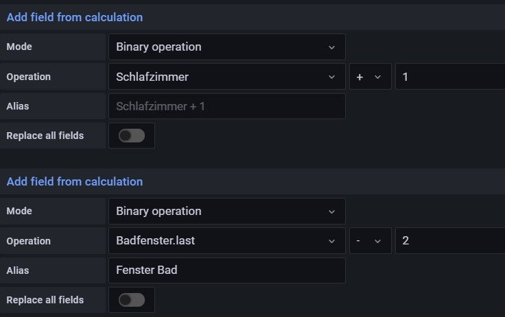Open the Mode dropdown above Schlafzimmer
The image size is (505, 317).
(226, 47)
